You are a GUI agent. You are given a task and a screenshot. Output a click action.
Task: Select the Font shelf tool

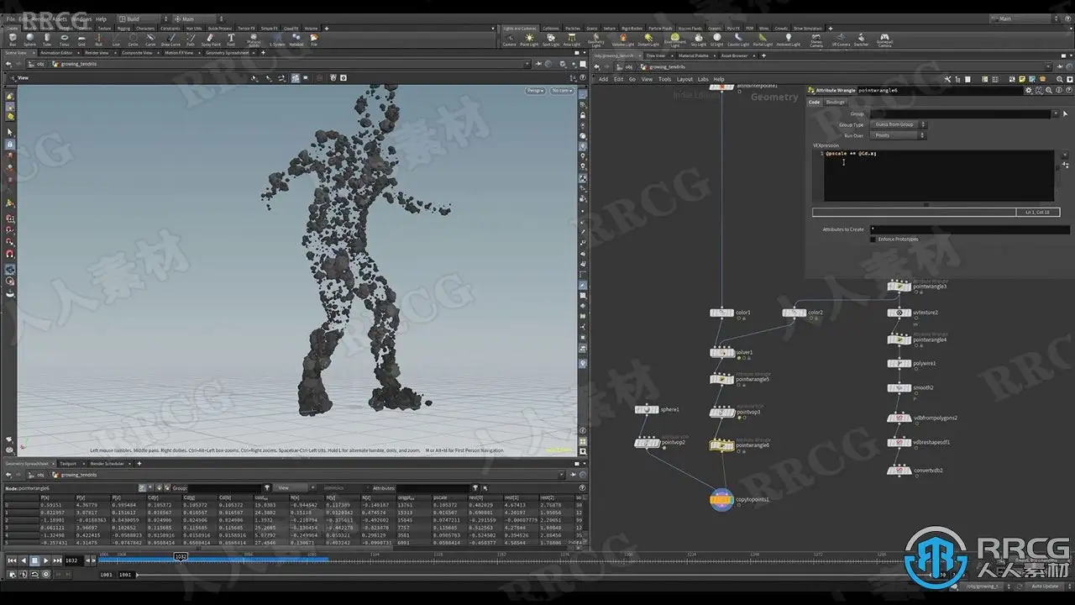[x=231, y=39]
